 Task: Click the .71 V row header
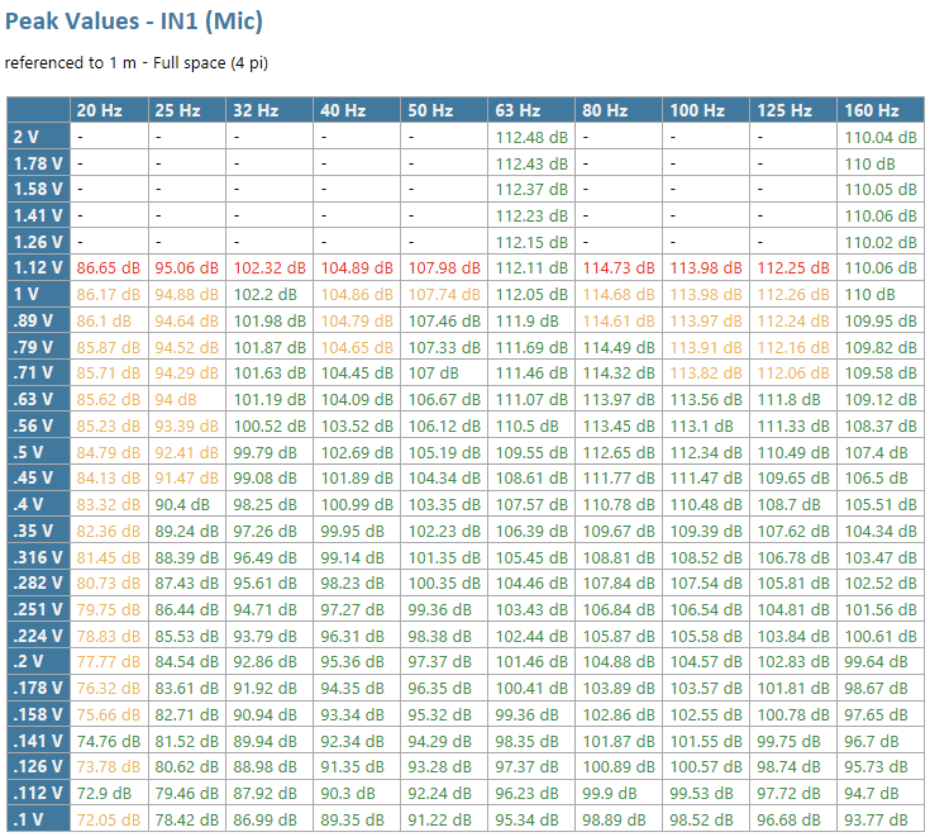coord(39,374)
